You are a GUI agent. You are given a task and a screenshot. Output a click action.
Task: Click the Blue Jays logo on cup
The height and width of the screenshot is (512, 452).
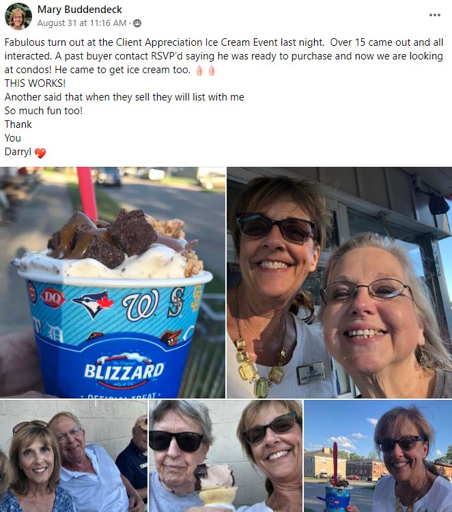tap(93, 304)
